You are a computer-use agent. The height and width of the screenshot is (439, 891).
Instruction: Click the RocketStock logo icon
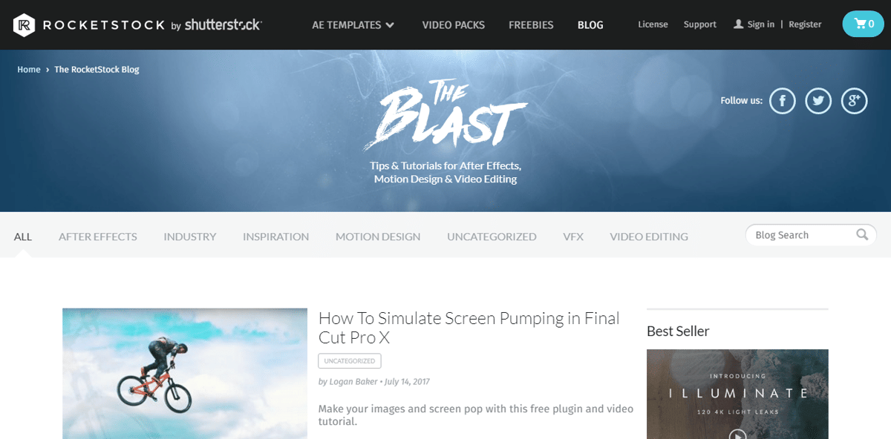(x=25, y=24)
